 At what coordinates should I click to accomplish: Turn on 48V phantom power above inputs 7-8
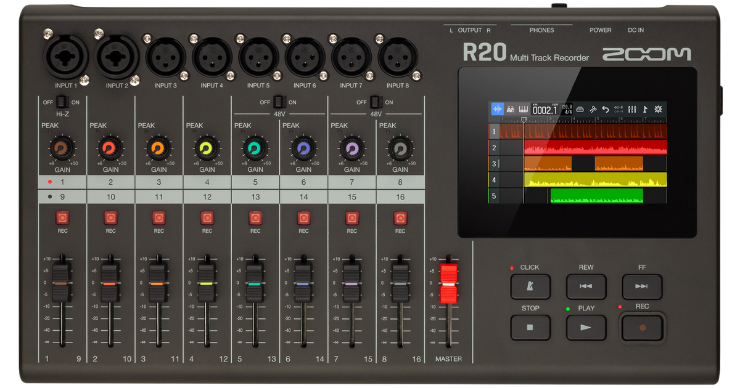[x=375, y=102]
